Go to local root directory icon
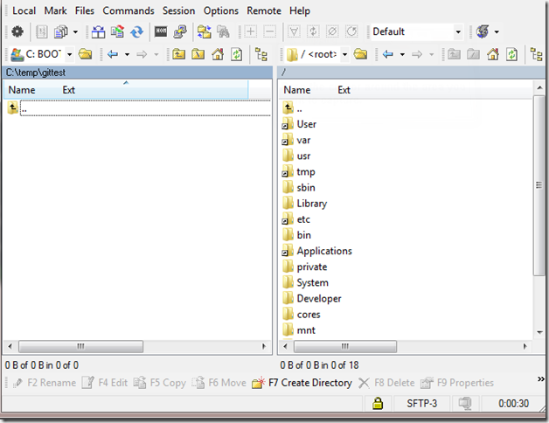The width and height of the screenshot is (549, 423). click(x=198, y=54)
